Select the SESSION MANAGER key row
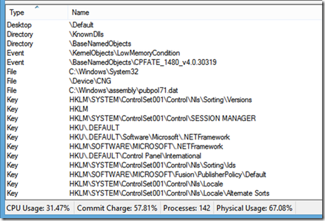This screenshot has height=221, width=325. (162, 118)
